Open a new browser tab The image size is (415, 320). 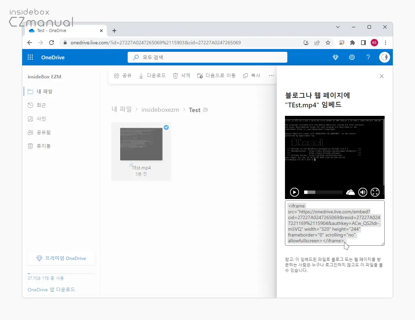[x=114, y=31]
